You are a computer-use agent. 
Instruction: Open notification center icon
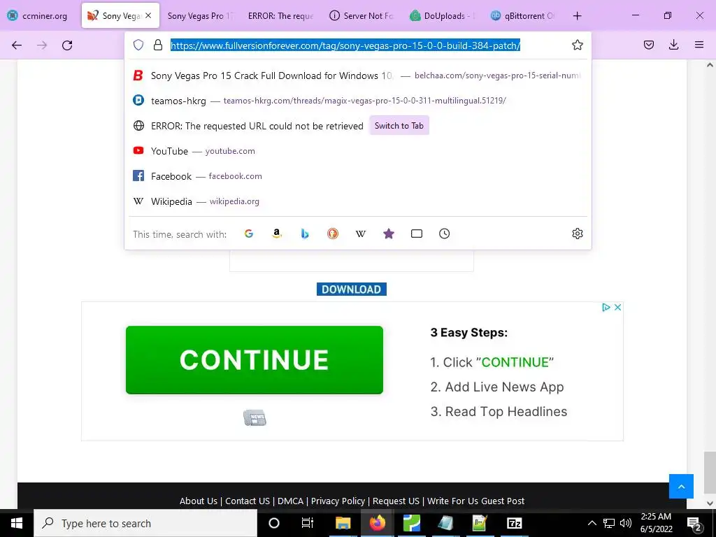point(694,523)
